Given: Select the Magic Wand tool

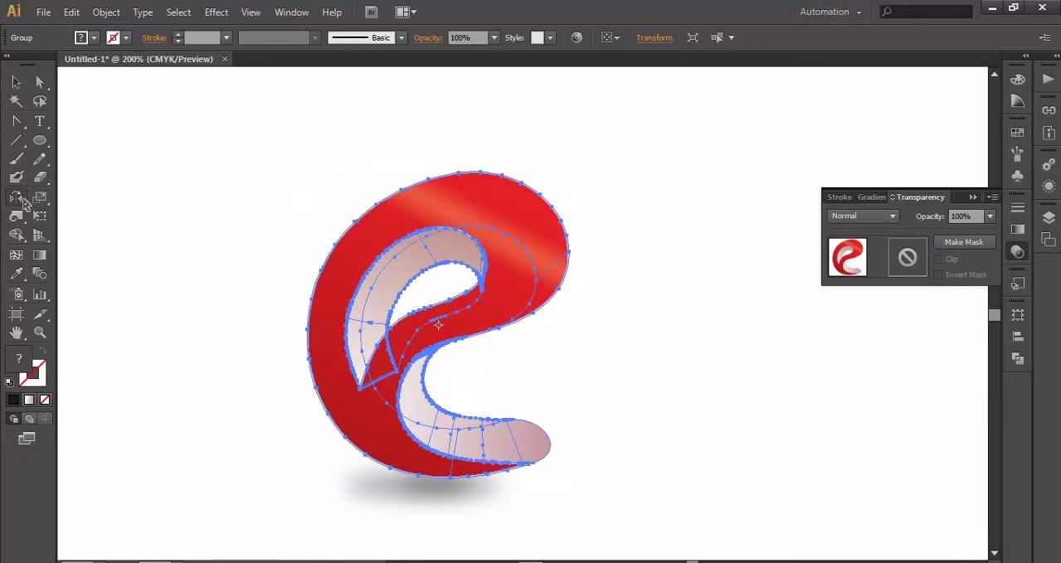Looking at the screenshot, I should tap(17, 101).
